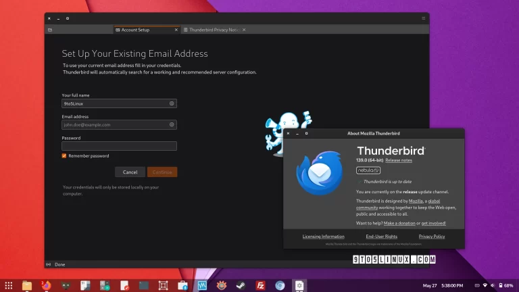Click the info icon in email address field
This screenshot has width=519, height=292.
coord(172,125)
